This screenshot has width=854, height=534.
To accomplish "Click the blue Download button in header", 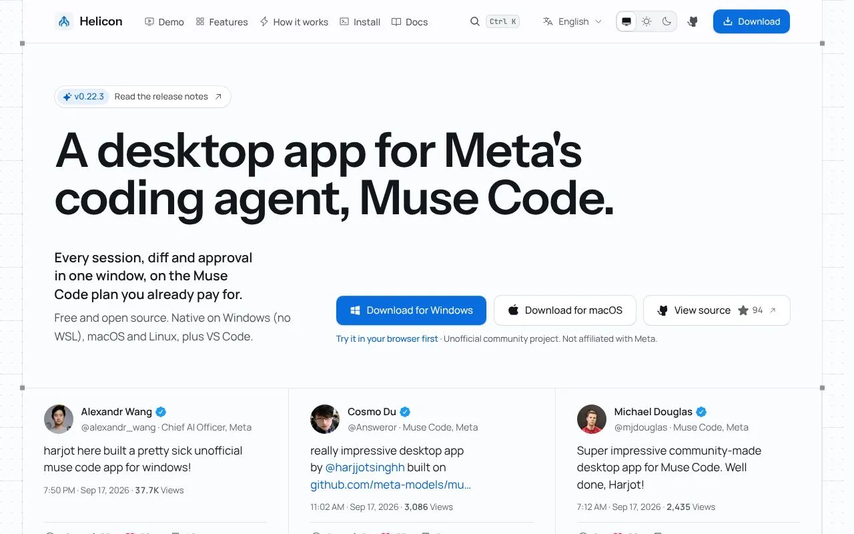I will coord(751,21).
